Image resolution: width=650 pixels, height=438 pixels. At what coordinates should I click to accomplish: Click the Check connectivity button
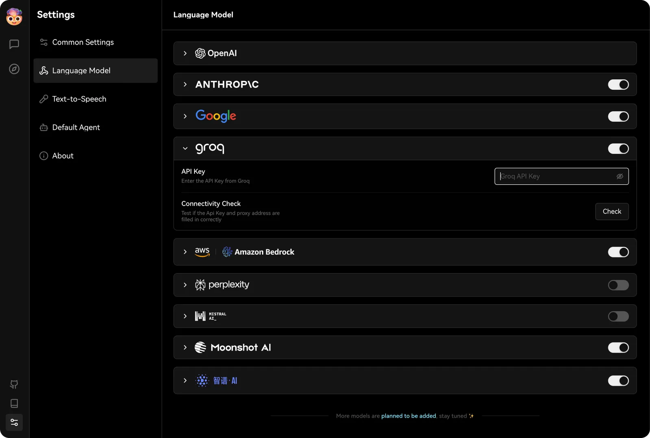612,212
